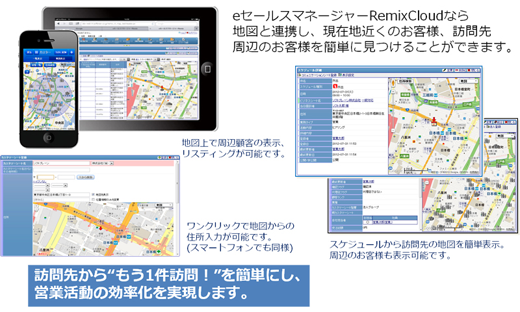The height and width of the screenshot is (312, 520).
Task: Click the same-day interviewee name link
Action: pos(341,106)
